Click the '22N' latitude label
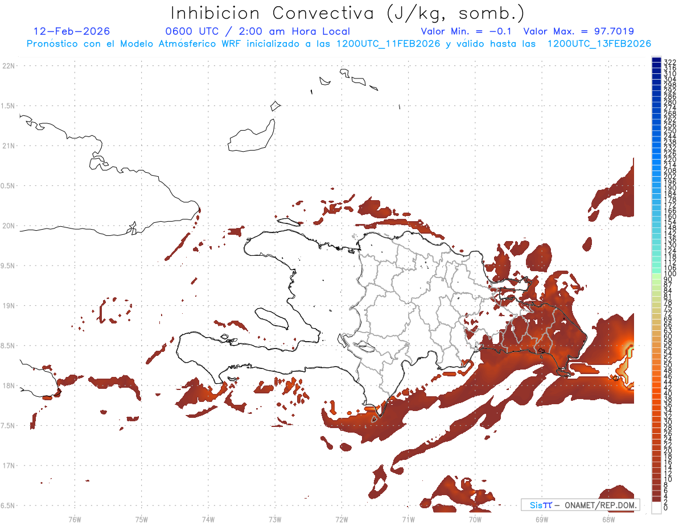The image size is (683, 527). (x=9, y=66)
